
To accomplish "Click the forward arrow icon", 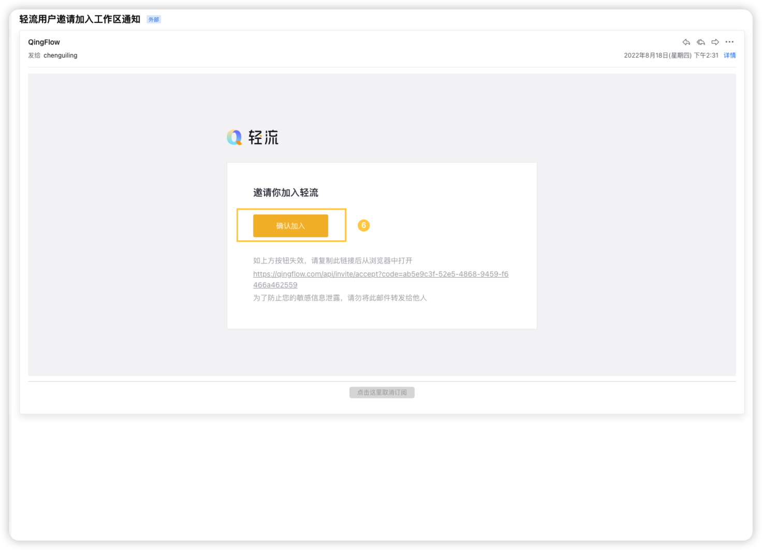I will tap(715, 42).
